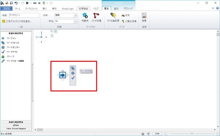Click the checkmark icon in the popup toolbar
The image size is (220, 136).
73,78
